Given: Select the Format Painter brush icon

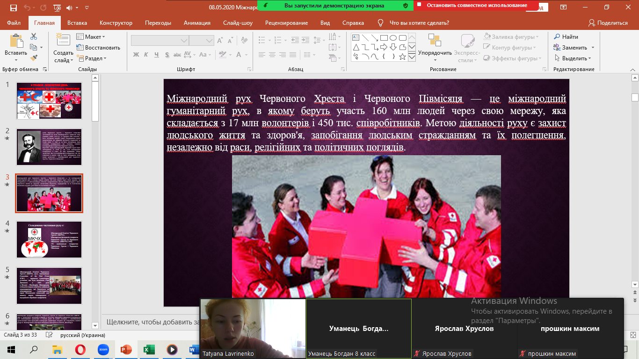Looking at the screenshot, I should [x=34, y=58].
